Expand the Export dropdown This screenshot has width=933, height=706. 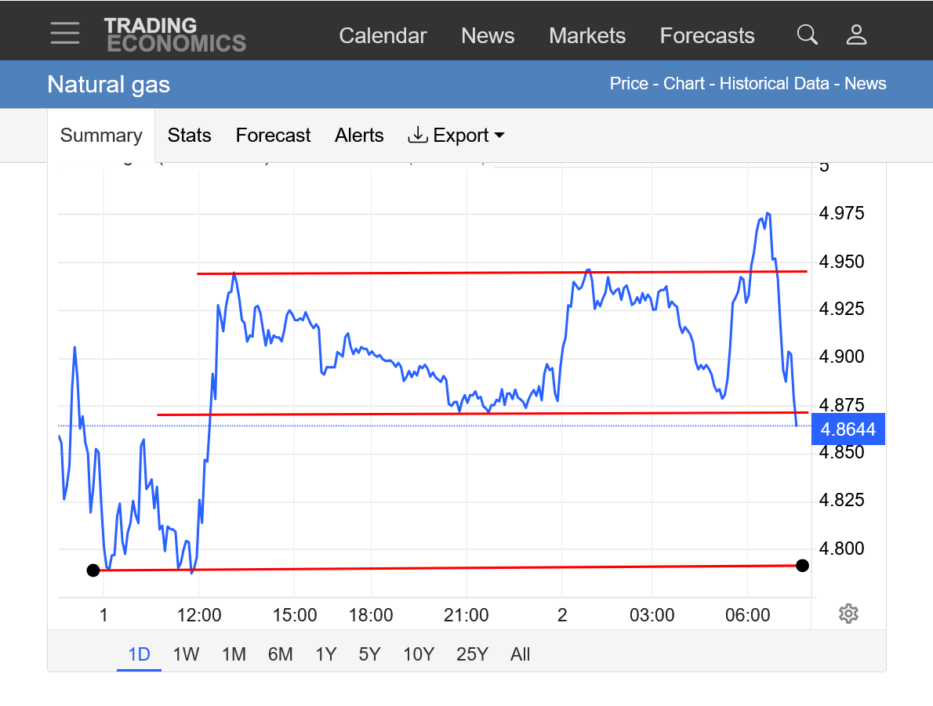coord(456,136)
